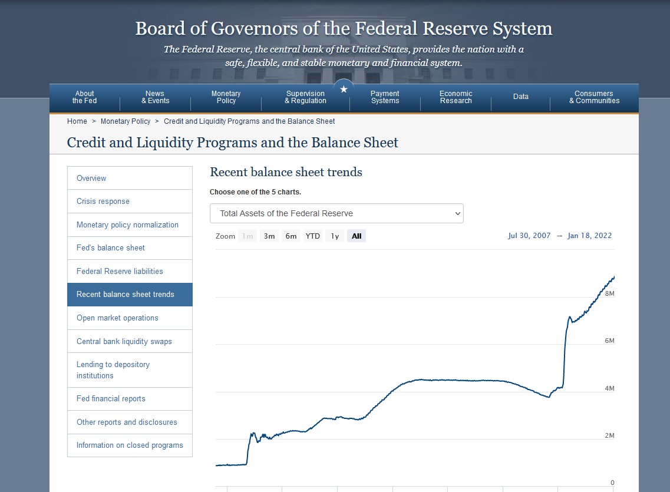Image resolution: width=670 pixels, height=492 pixels.
Task: Open the Economic Research menu
Action: (x=456, y=97)
